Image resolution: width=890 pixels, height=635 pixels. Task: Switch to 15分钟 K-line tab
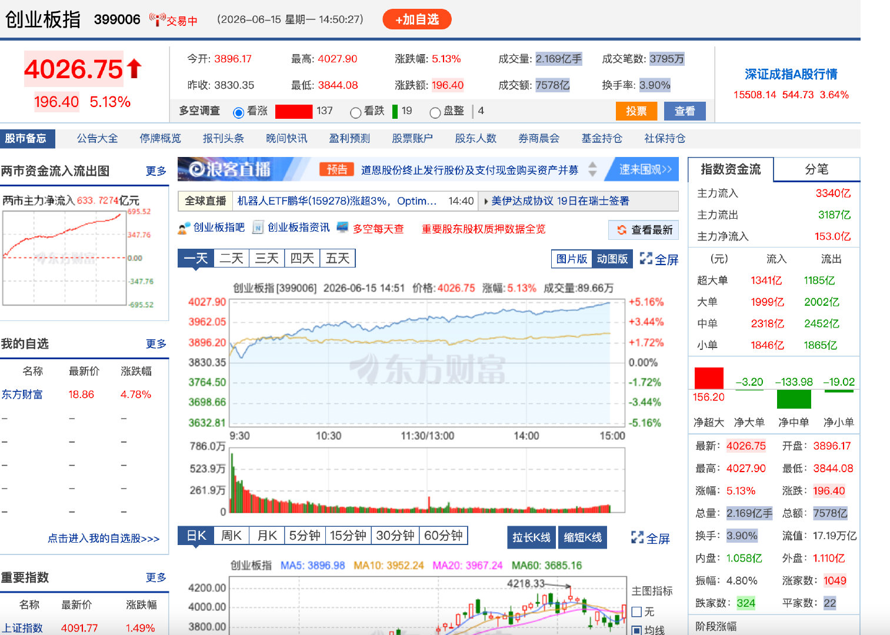pyautogui.click(x=348, y=536)
